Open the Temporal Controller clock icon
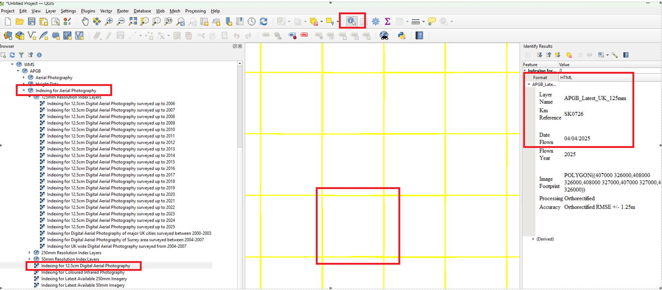Screen dimensions: 662x290 (x=252, y=22)
